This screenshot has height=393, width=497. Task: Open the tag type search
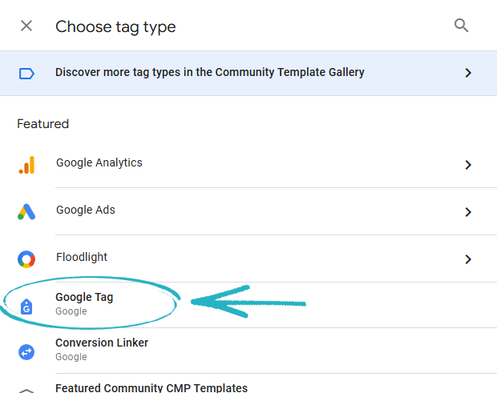coord(461,26)
